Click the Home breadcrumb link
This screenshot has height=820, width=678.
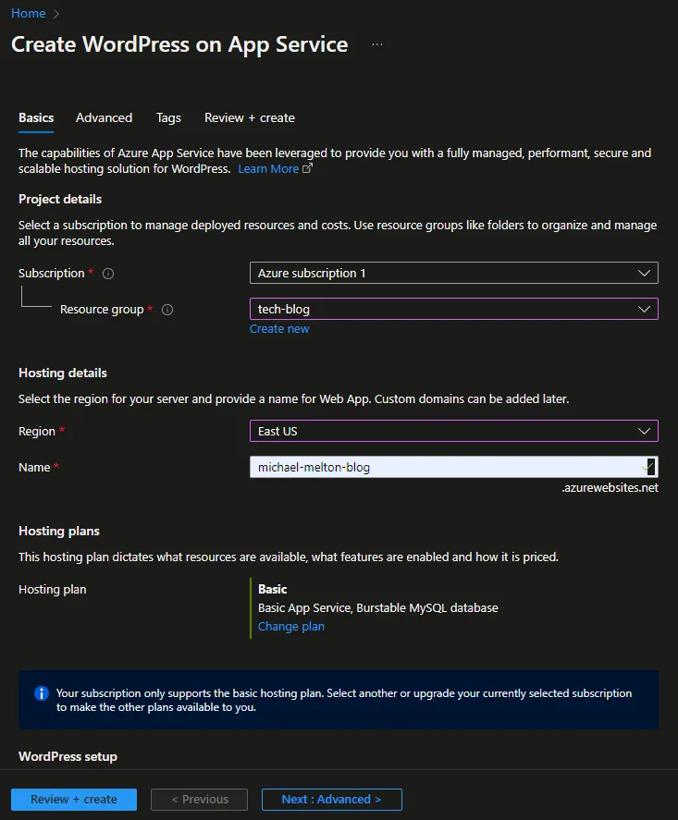[x=29, y=14]
